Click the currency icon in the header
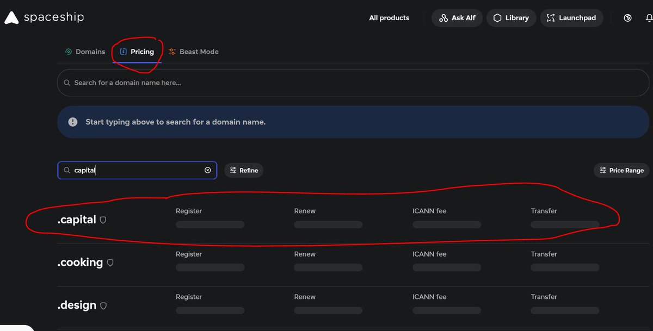The height and width of the screenshot is (331, 653). point(627,18)
